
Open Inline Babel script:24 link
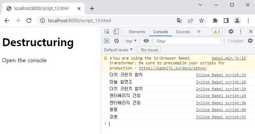coord(221,96)
